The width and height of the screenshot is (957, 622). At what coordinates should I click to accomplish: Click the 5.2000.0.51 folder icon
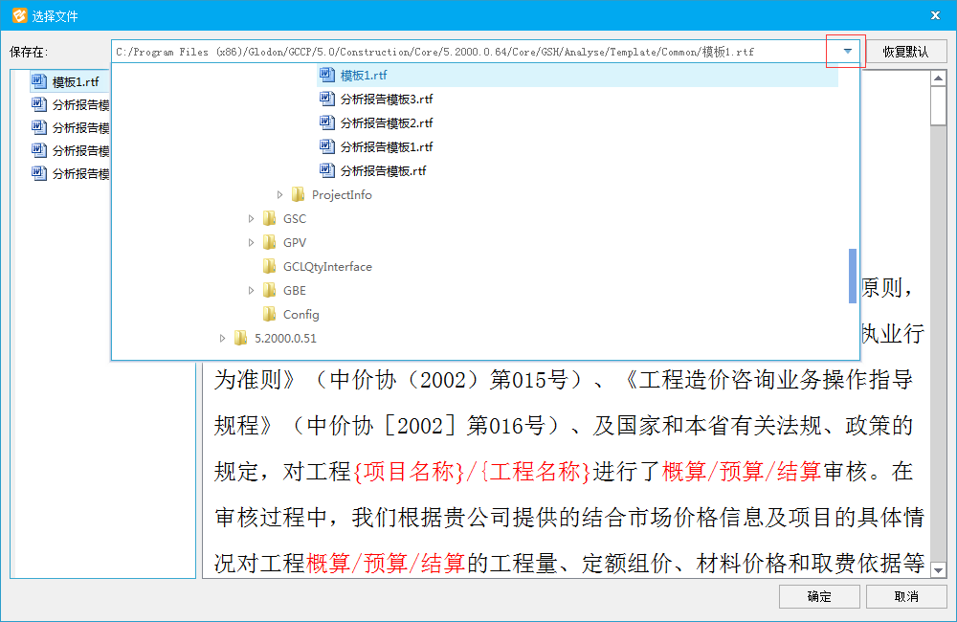click(x=241, y=339)
